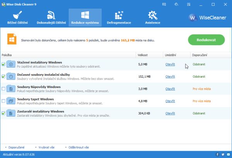Click the green Redukovat button
This screenshot has height=158, width=232.
pos(206,40)
